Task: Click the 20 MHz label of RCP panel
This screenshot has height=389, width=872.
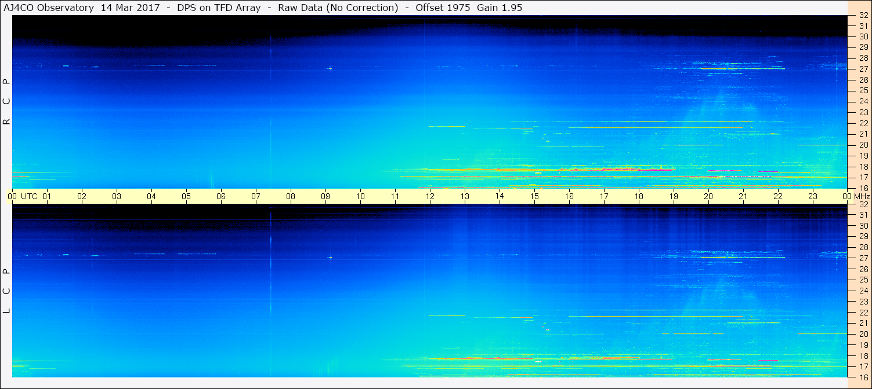Action: point(863,145)
